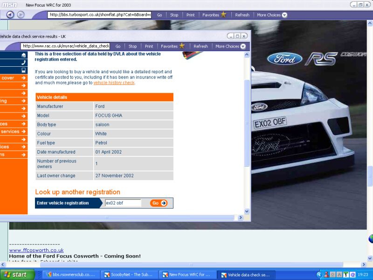Click the arrow beside "services" in the sidebar

coord(23,132)
